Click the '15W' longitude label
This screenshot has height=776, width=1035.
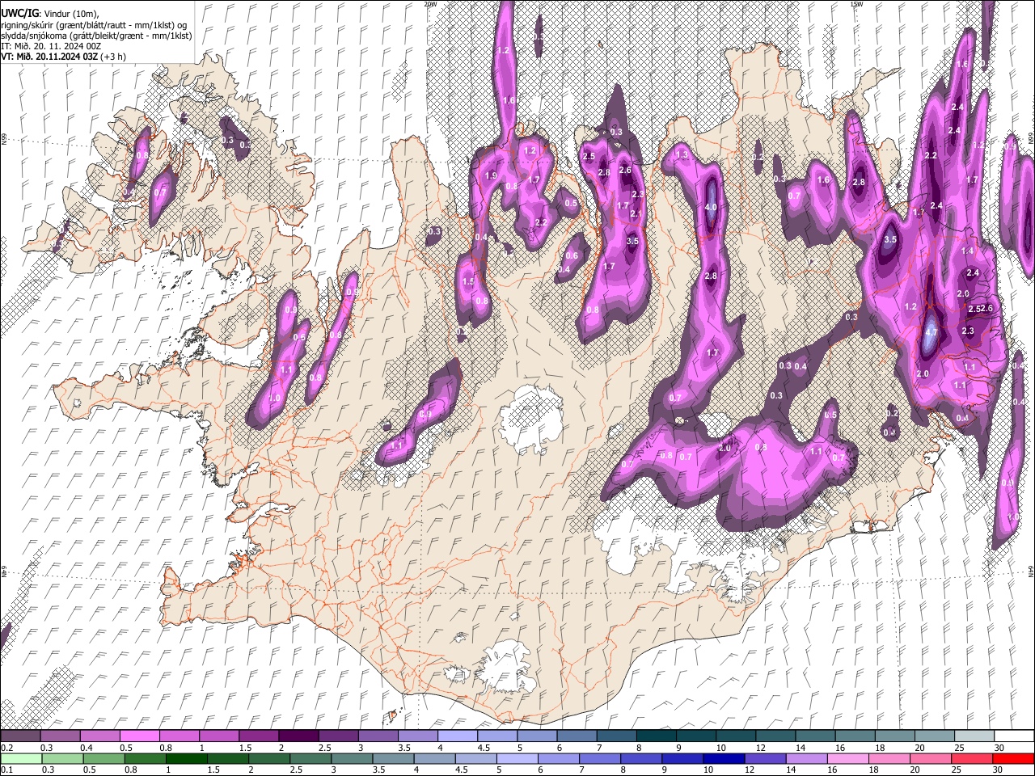click(856, 4)
